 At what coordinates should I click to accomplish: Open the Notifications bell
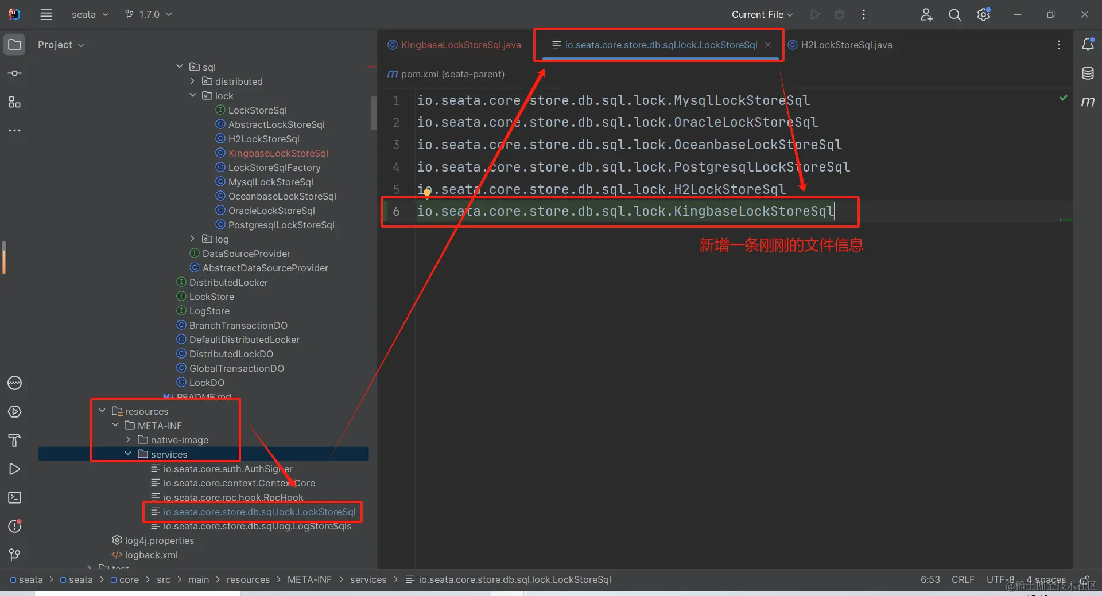coord(1088,45)
